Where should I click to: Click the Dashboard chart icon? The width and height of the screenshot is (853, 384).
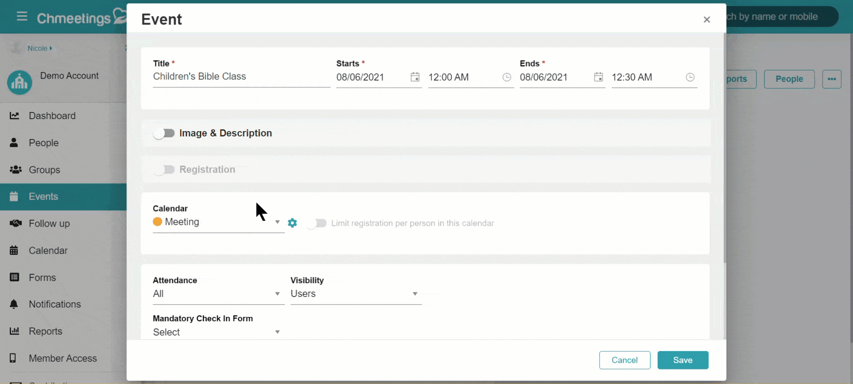15,116
